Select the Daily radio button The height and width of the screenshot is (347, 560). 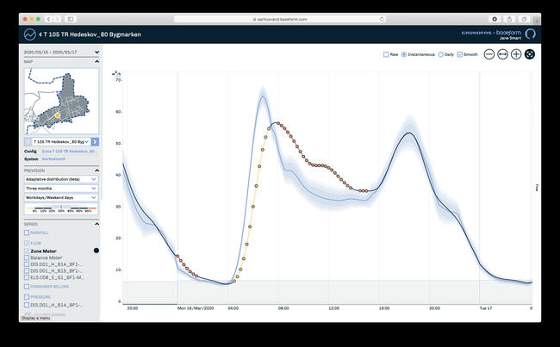(x=441, y=54)
